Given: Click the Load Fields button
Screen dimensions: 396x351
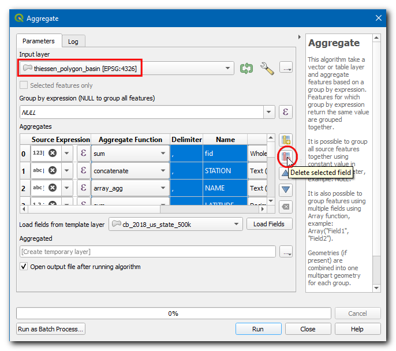Looking at the screenshot, I should 269,224.
